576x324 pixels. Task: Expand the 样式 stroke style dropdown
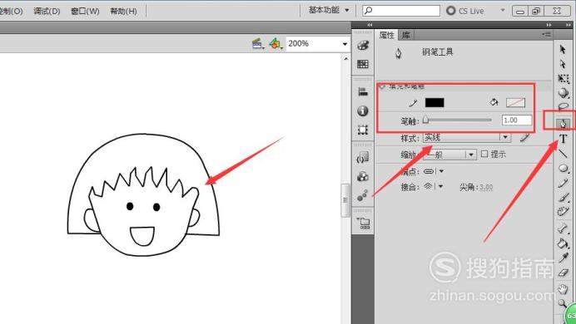coord(466,137)
